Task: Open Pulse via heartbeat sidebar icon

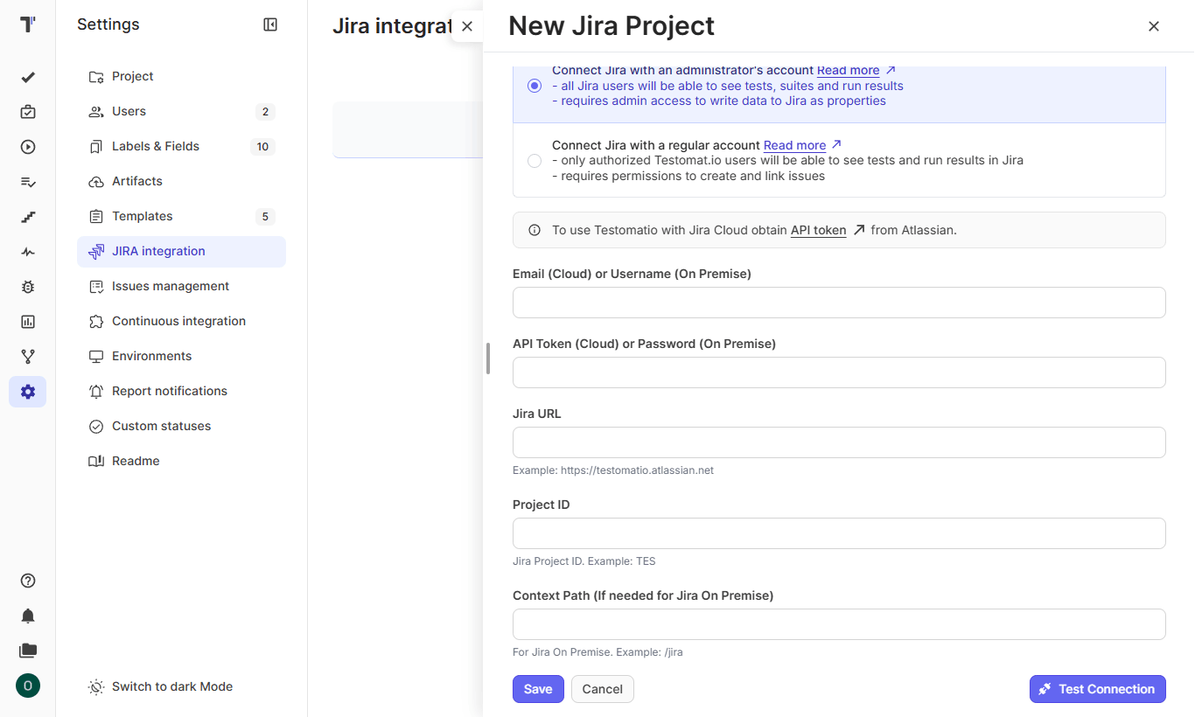Action: pos(28,252)
